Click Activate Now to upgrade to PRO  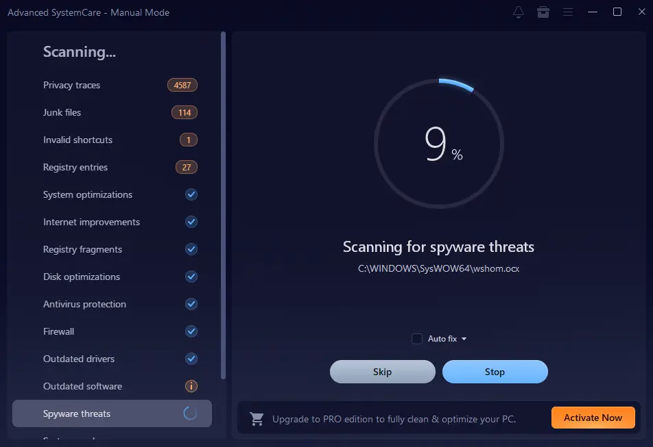tap(593, 418)
